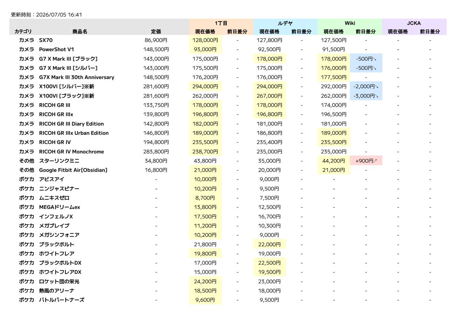Viewport: 456px width, 322px height.
Task: Click the 238,700円 price cell
Action: click(x=206, y=152)
